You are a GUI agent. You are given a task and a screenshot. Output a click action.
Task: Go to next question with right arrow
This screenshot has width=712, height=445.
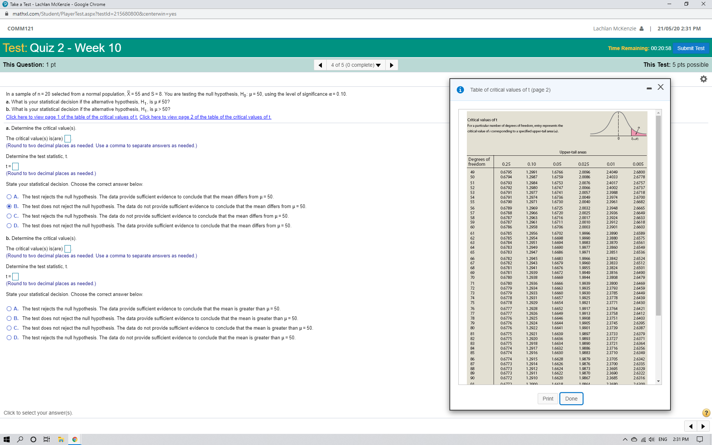pos(392,65)
